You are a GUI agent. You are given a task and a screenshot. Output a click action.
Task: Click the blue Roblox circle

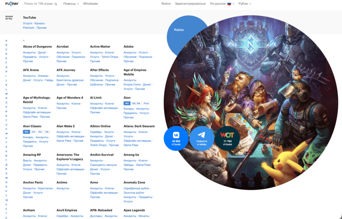pos(179,30)
